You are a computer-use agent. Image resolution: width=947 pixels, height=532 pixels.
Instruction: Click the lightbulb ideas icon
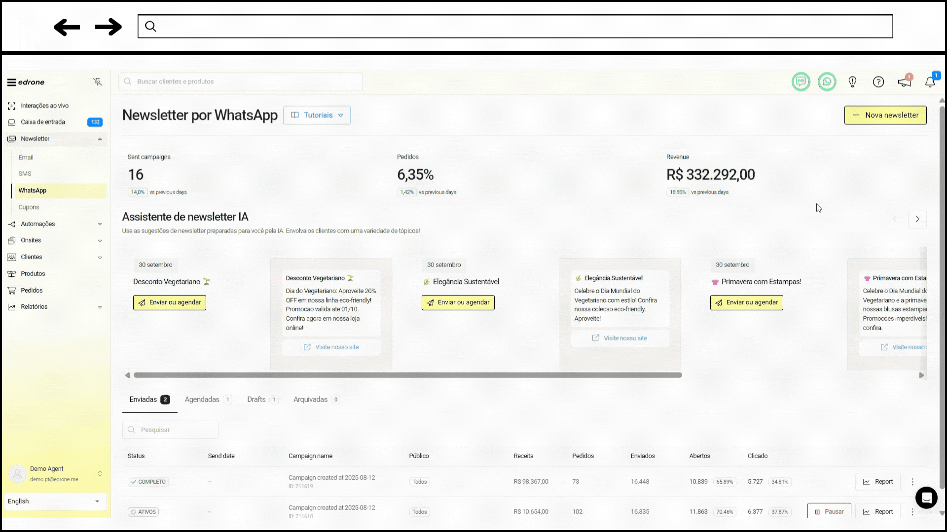click(852, 82)
